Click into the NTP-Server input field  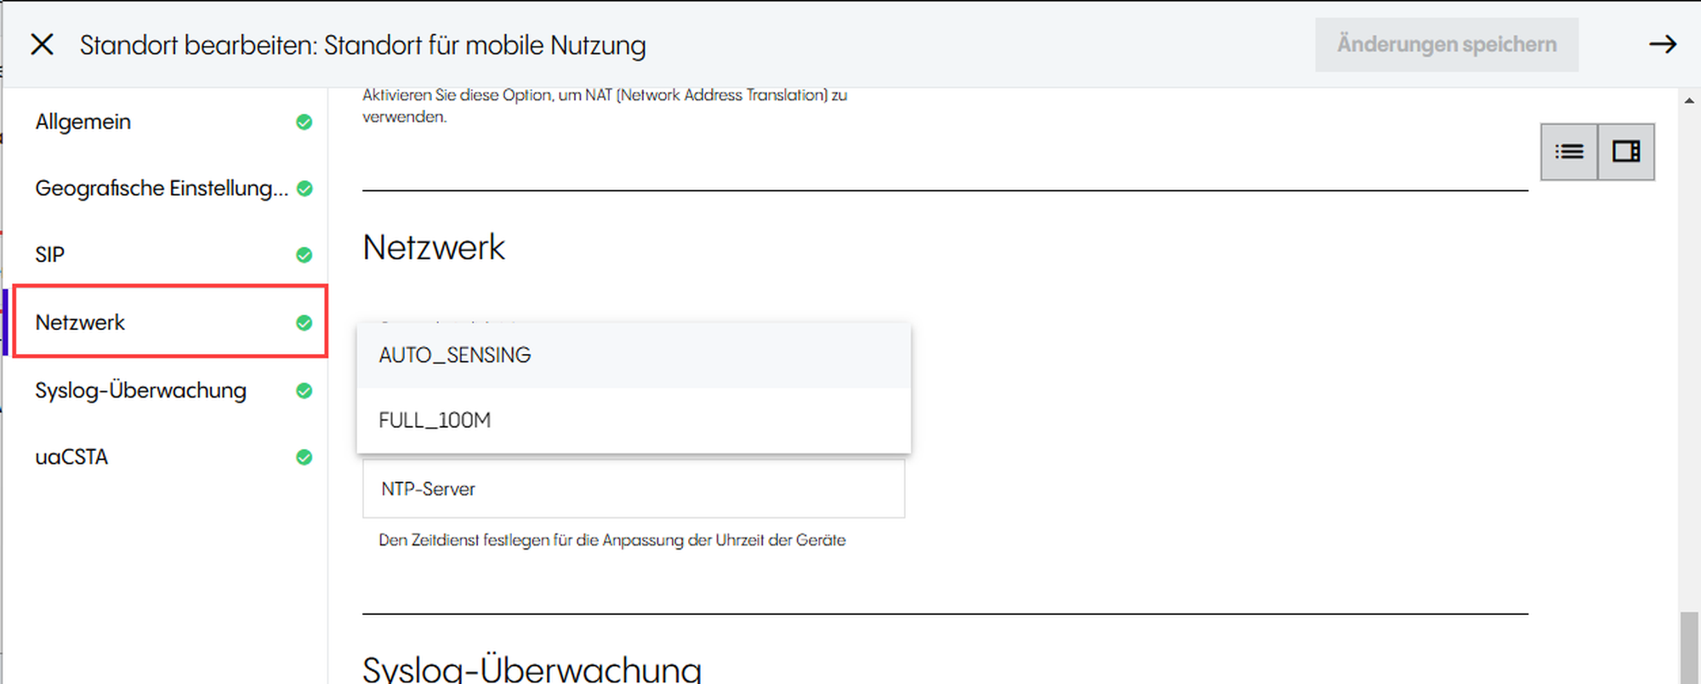633,489
